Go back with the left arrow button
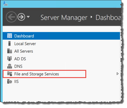This screenshot has width=127, height=108. pyautogui.click(x=11, y=17)
